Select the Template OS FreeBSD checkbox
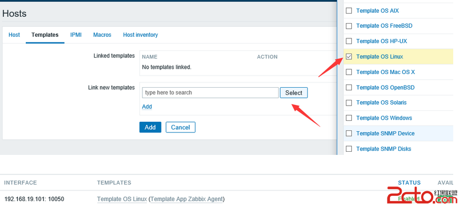This screenshot has width=459, height=209. (x=349, y=26)
